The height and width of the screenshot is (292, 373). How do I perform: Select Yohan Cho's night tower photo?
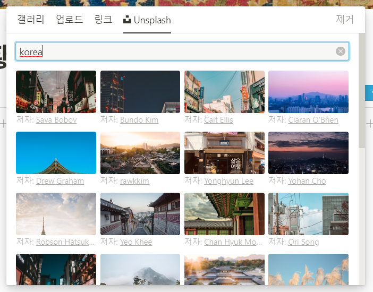pos(308,153)
